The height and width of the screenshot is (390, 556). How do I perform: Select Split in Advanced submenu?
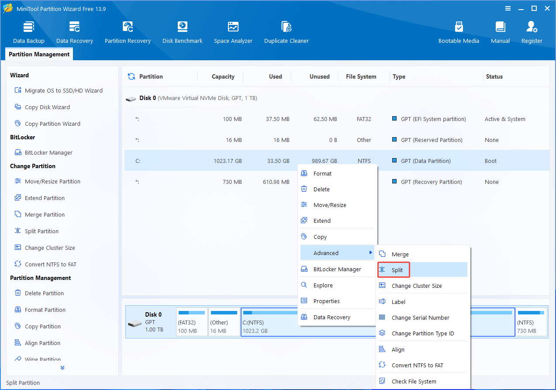point(423,270)
